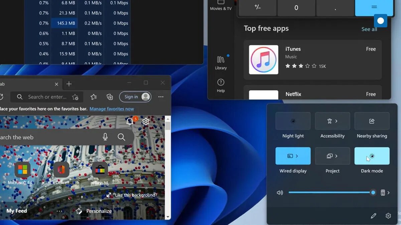Image resolution: width=401 pixels, height=225 pixels.
Task: Click the calculator plus/minus key
Action: tap(257, 8)
